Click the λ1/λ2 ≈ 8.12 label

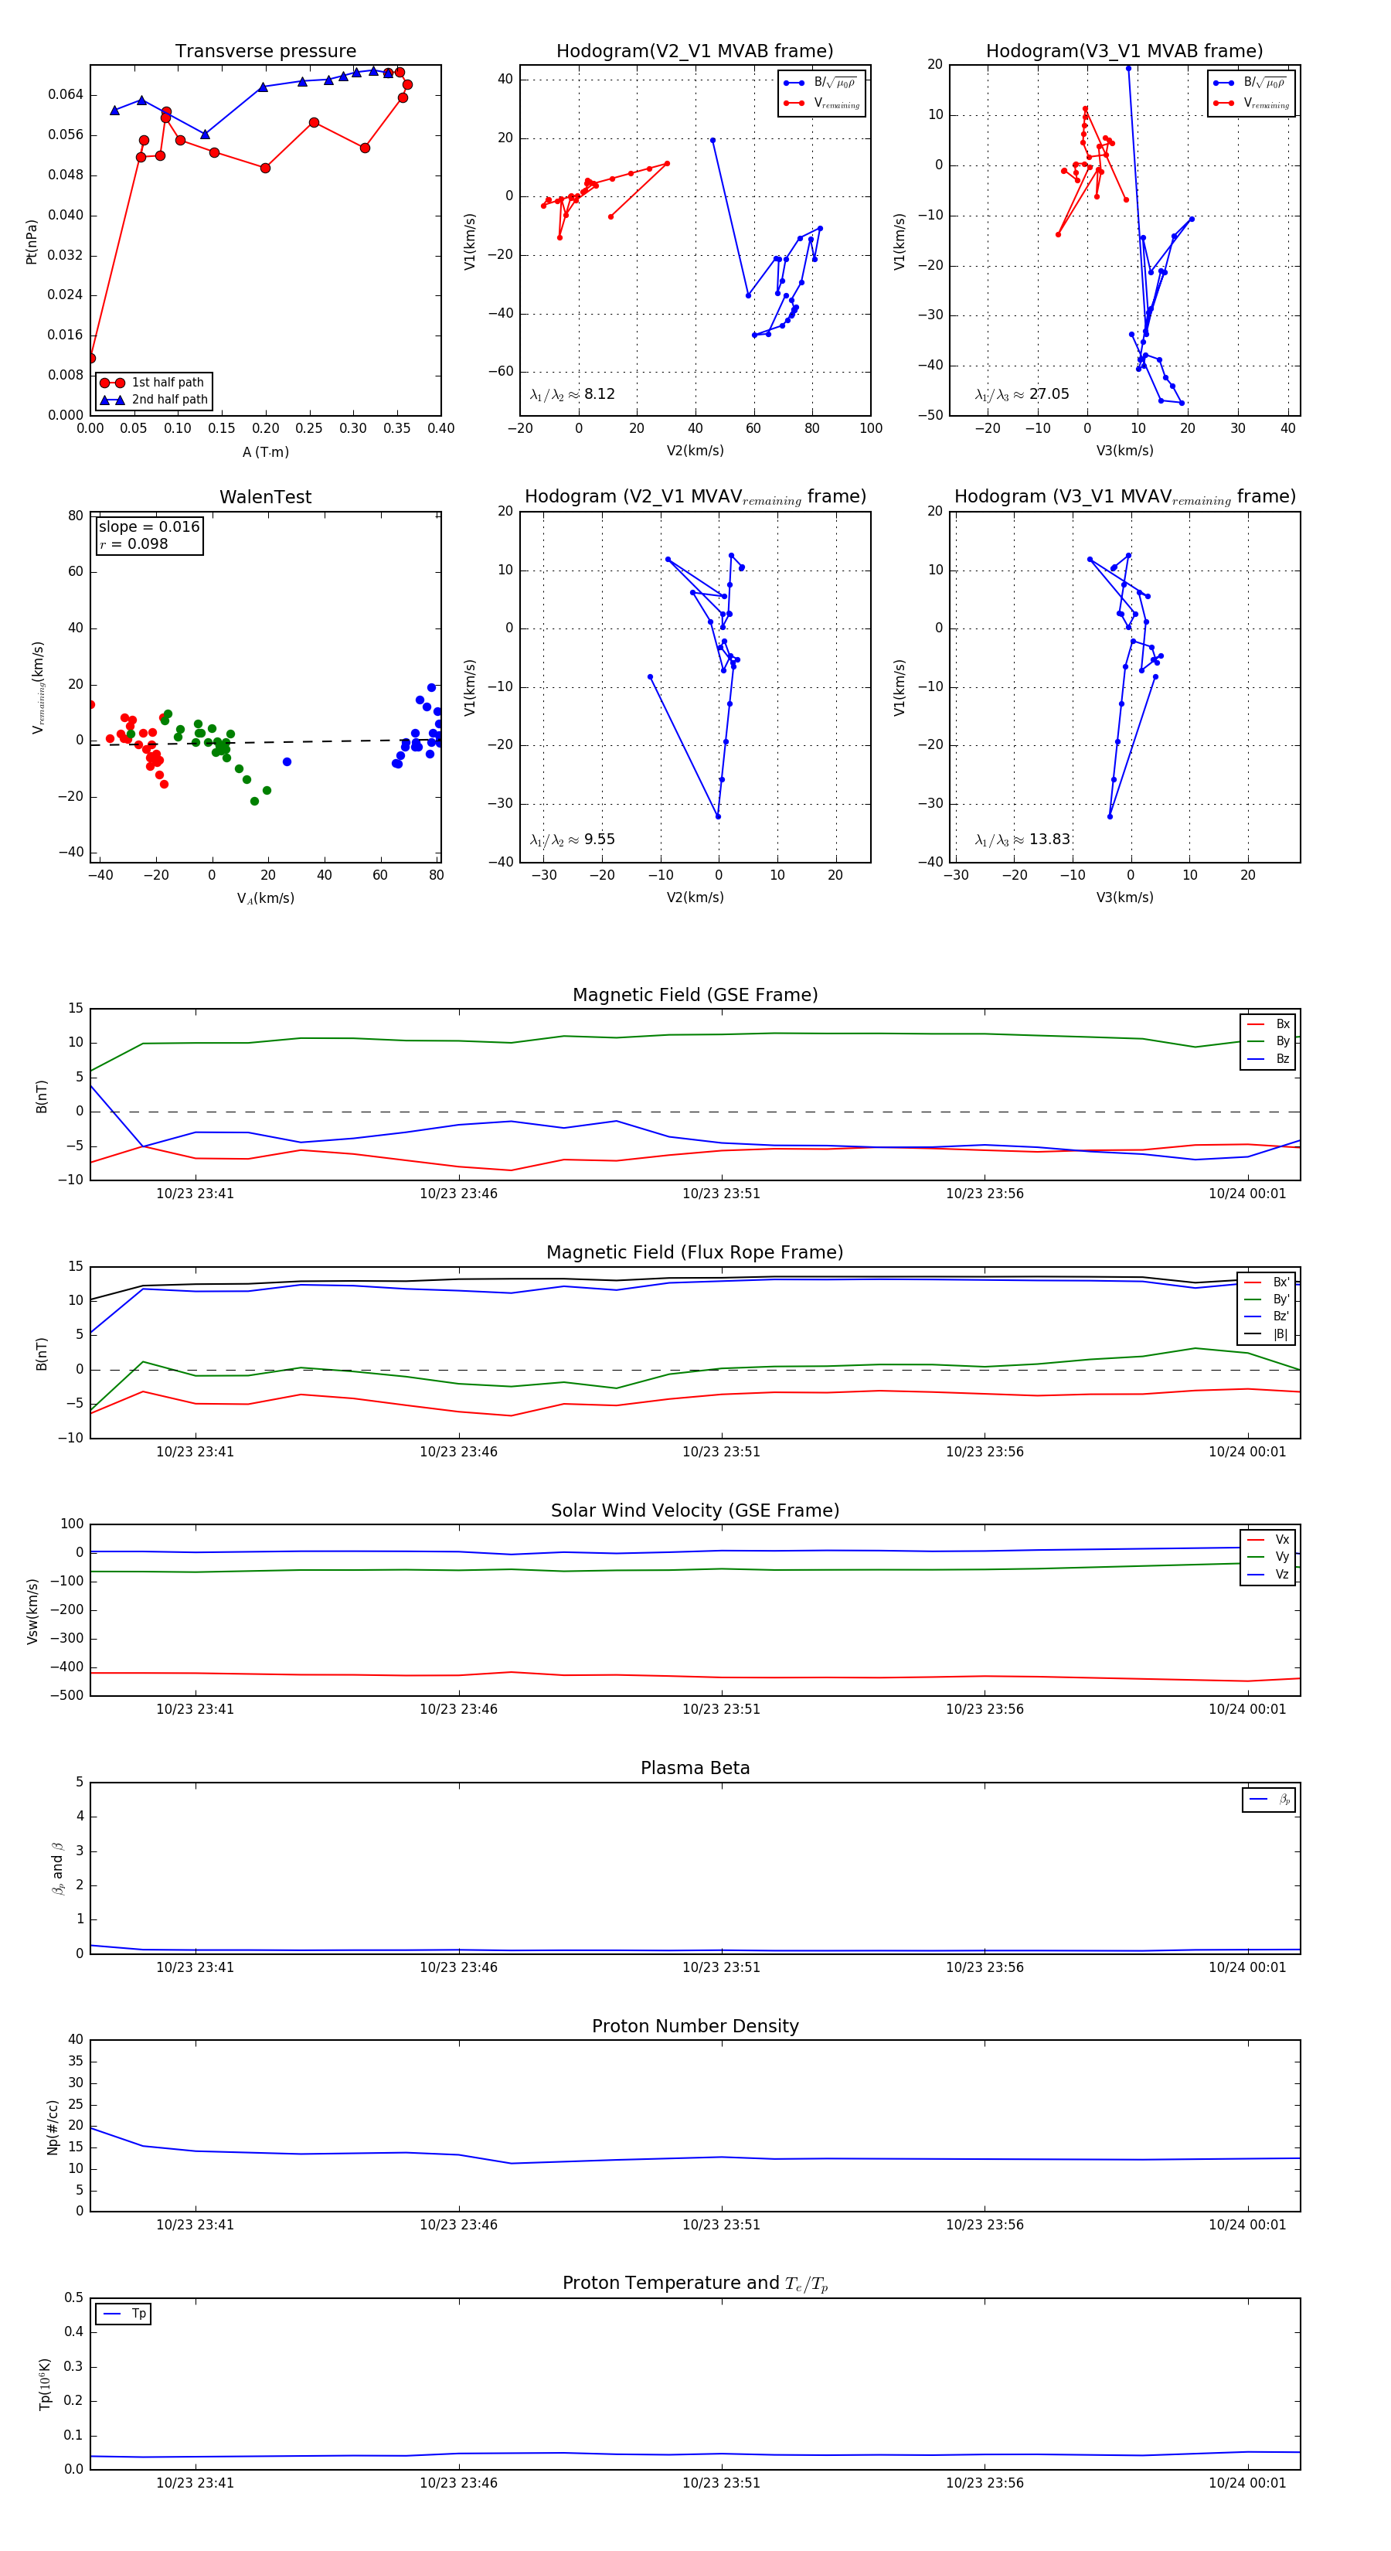tap(572, 394)
